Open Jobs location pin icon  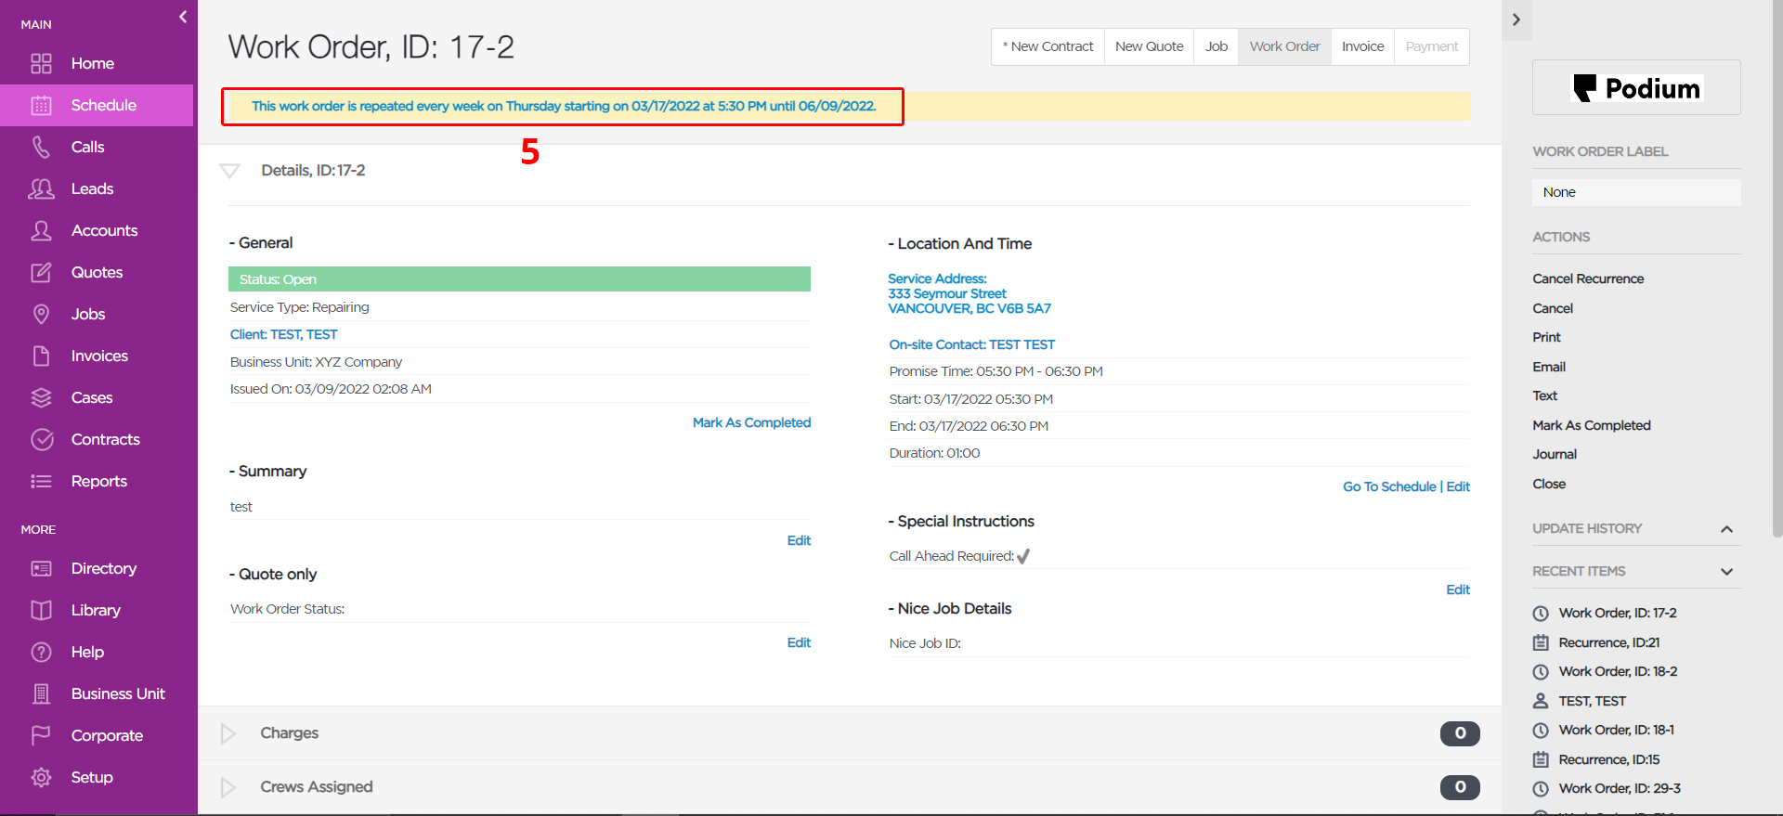41,314
